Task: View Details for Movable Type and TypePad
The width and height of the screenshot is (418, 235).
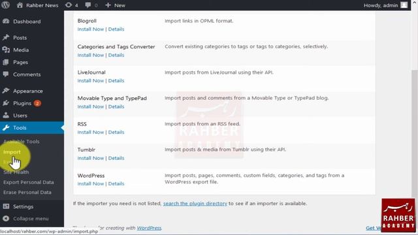Action: [116, 106]
